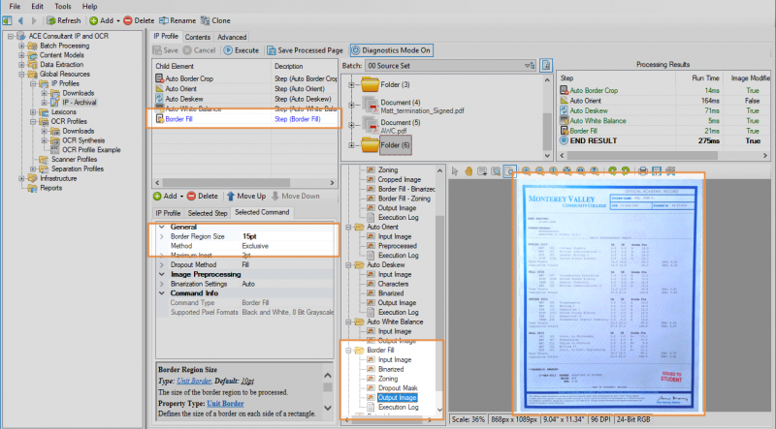The image size is (776, 429).
Task: Click the navigate back arrow icon
Action: point(20,20)
